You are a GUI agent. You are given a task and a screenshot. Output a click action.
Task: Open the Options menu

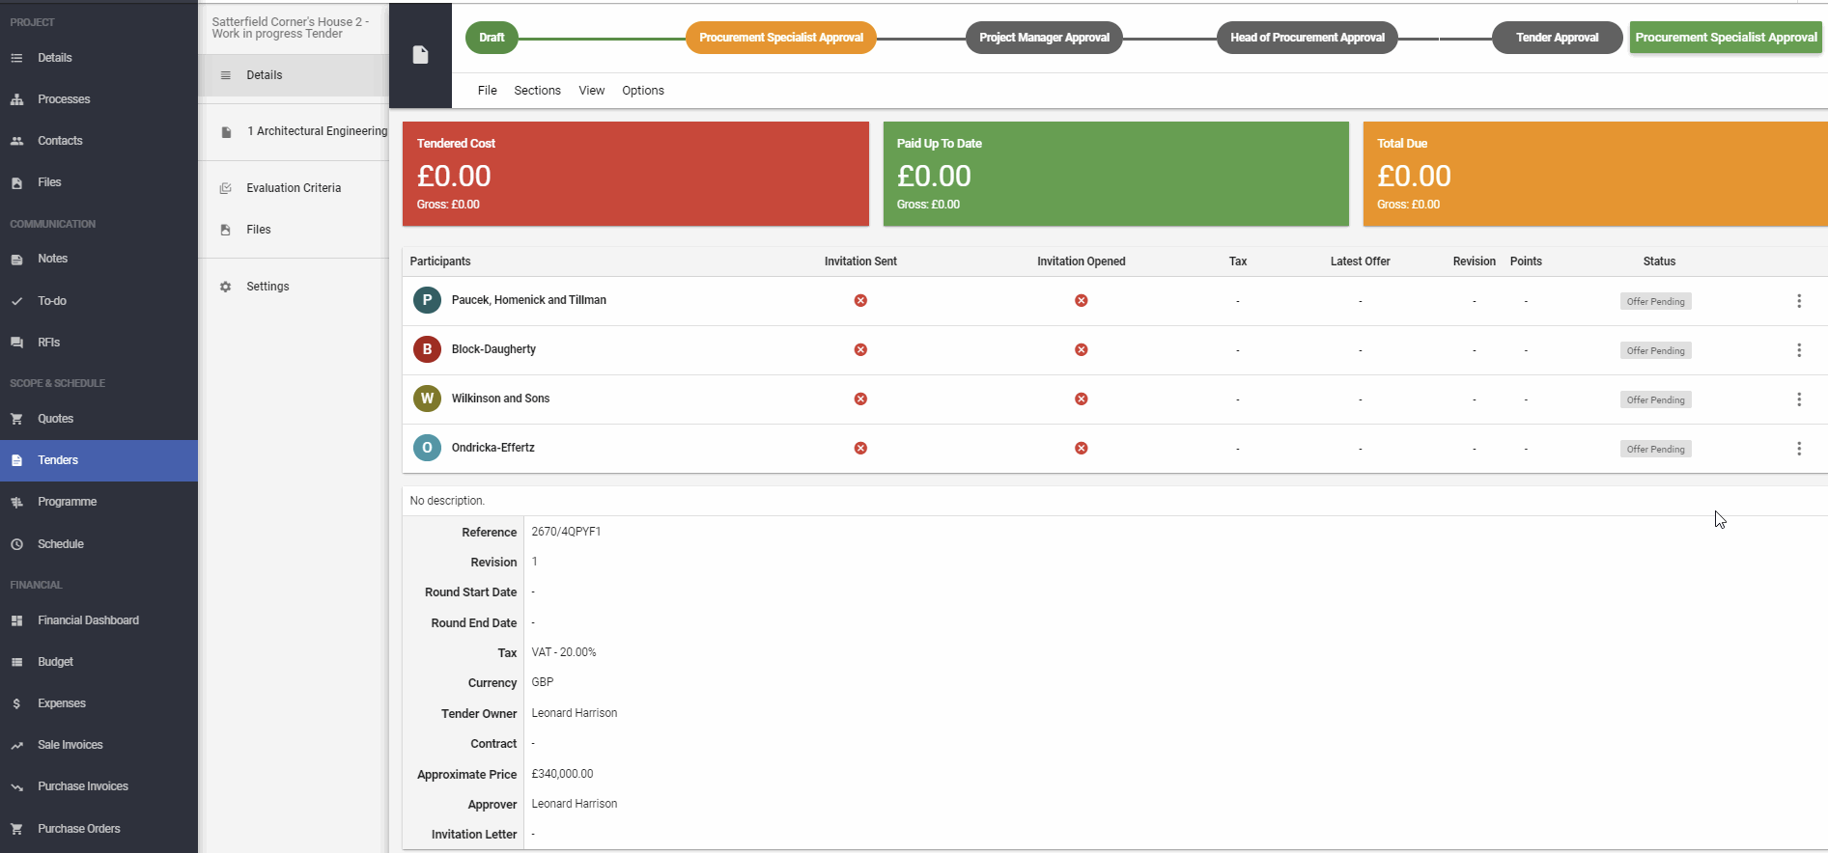pyautogui.click(x=642, y=91)
